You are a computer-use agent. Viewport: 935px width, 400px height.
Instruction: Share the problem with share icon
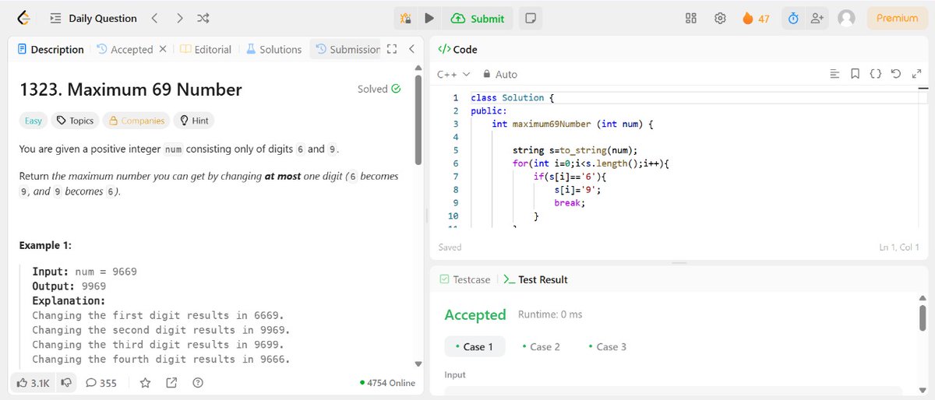[x=171, y=382]
